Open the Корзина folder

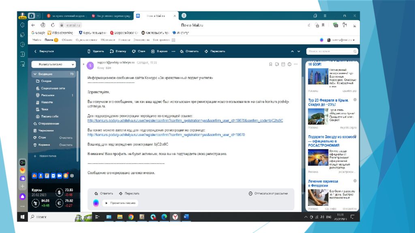44,145
